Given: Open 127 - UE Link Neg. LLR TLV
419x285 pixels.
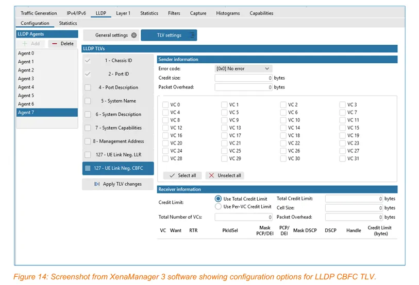Looking at the screenshot, I should click(118, 155).
